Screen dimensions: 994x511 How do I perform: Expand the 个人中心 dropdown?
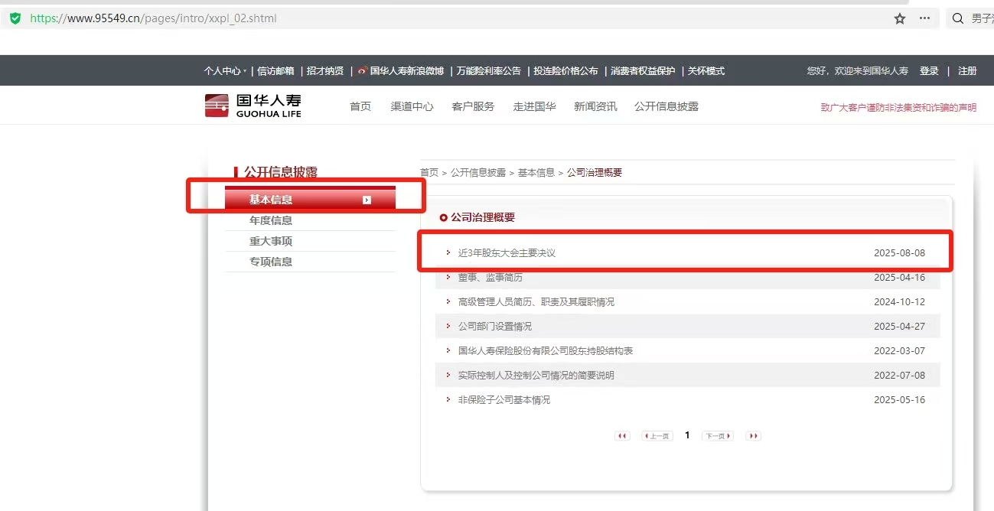[225, 70]
